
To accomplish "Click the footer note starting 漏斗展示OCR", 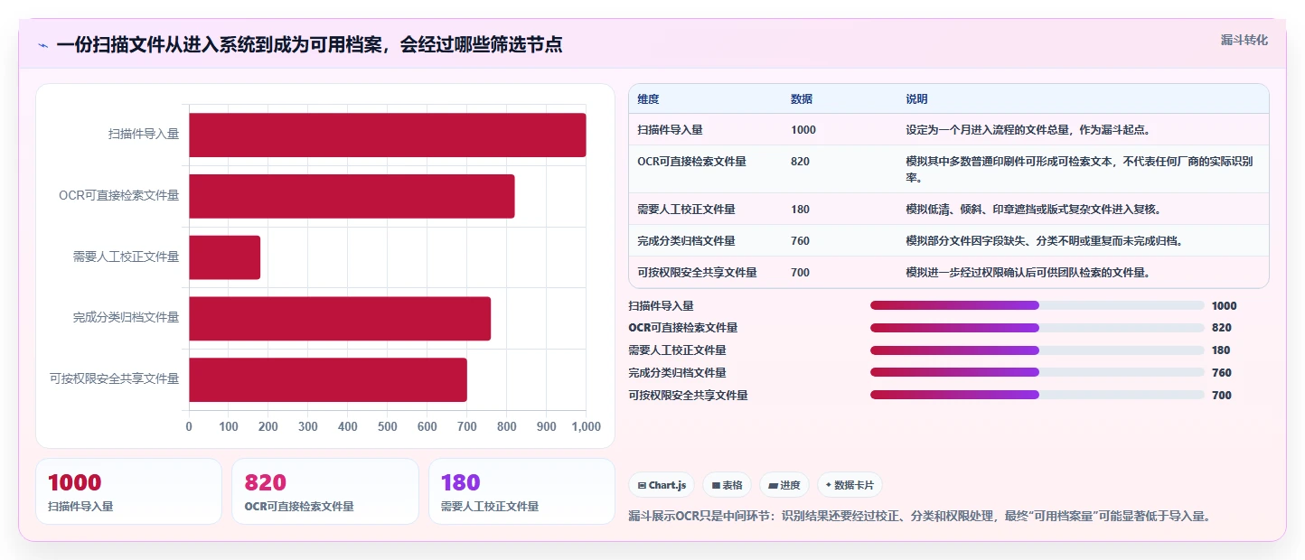I will pyautogui.click(x=919, y=517).
